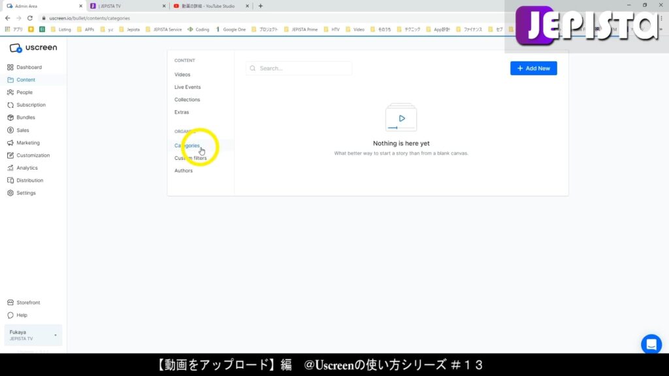Open the JEPISTA Prime bookmark folder
Viewport: 669px width, 376px height.
[x=301, y=29]
